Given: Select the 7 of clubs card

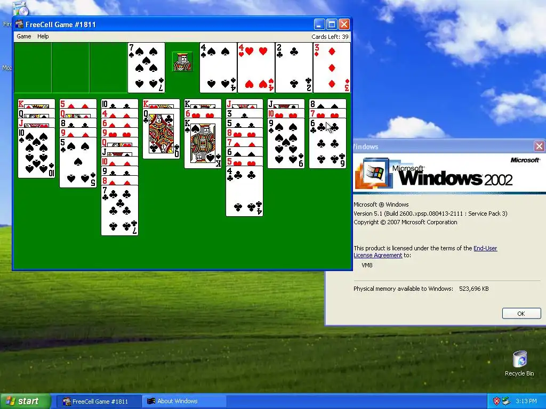Looking at the screenshot, I should (119, 210).
